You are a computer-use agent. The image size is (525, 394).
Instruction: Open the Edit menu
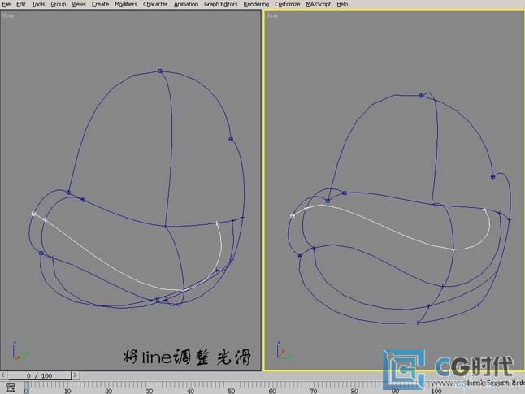(x=21, y=4)
